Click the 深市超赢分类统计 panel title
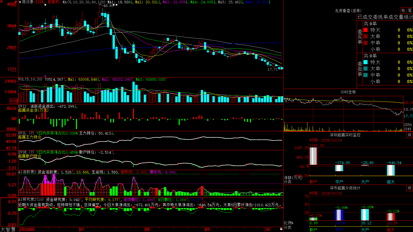This screenshot has height=232, width=413. 345,188
